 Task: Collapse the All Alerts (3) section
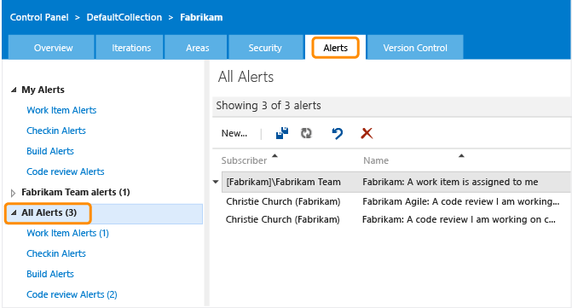tap(14, 212)
